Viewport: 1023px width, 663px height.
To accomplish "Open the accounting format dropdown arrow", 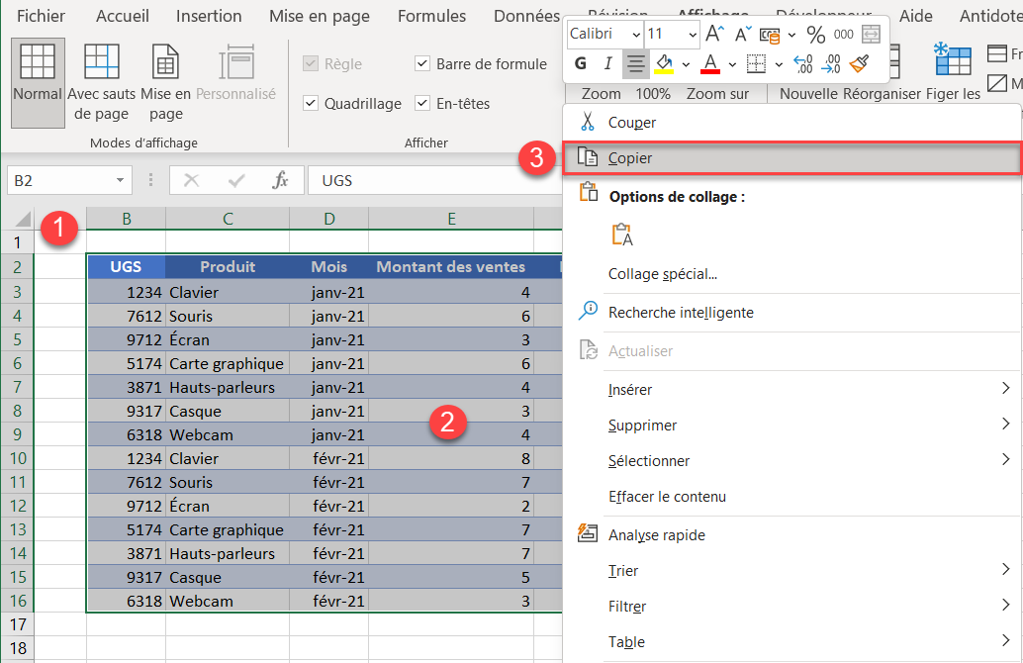I will click(x=791, y=35).
